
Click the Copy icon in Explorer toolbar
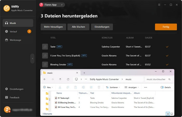click(68, 87)
